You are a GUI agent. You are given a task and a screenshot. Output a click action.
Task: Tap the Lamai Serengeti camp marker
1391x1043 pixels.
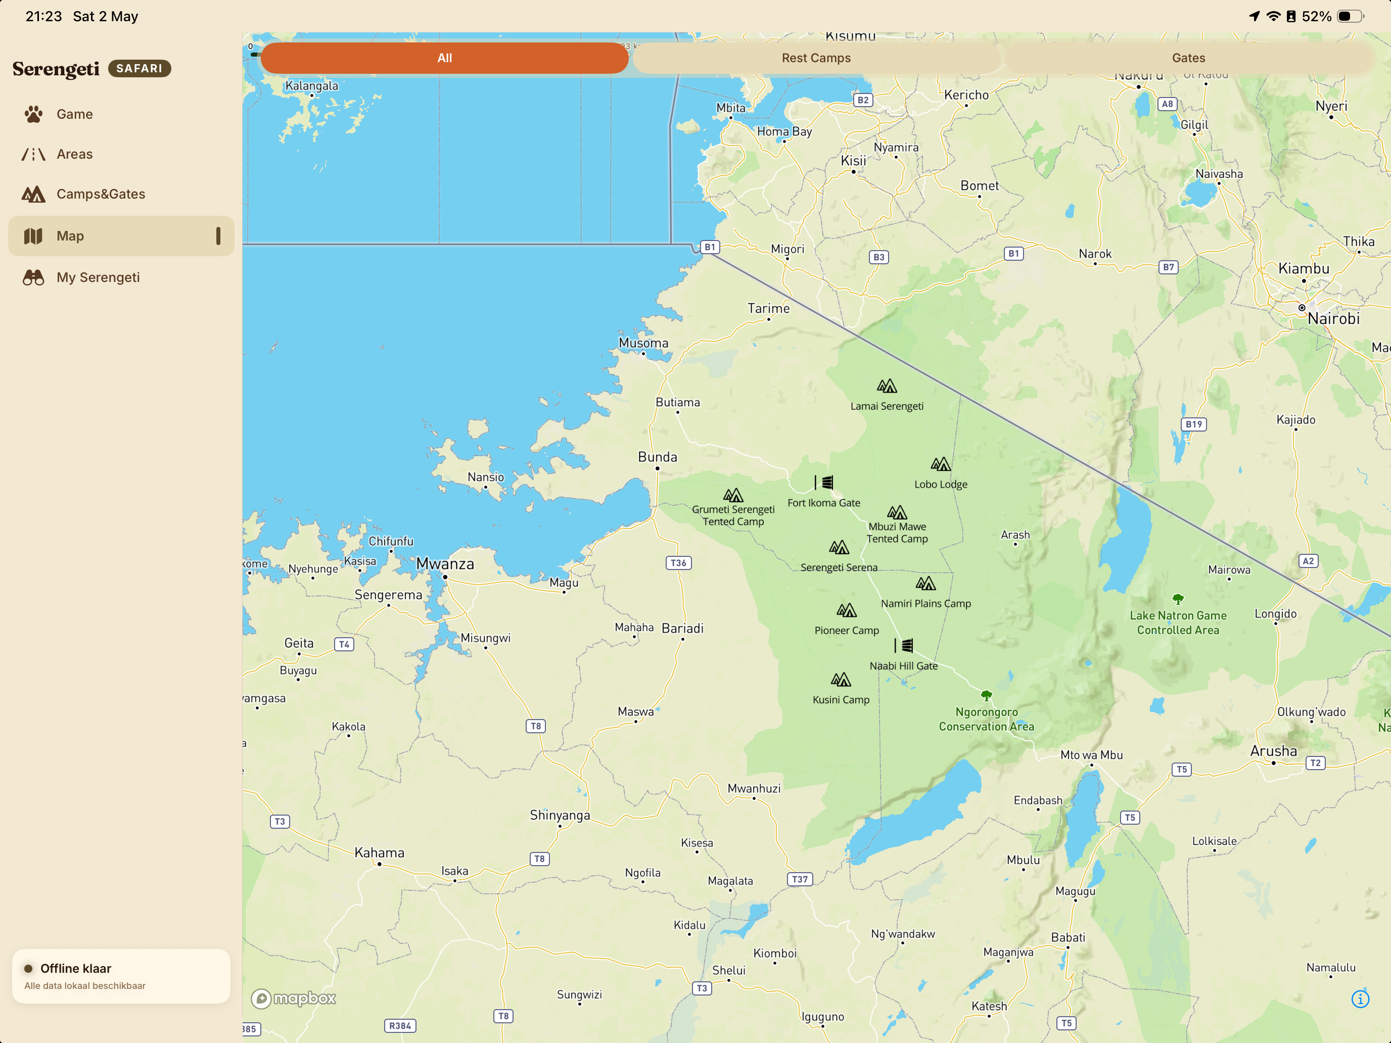tap(887, 386)
